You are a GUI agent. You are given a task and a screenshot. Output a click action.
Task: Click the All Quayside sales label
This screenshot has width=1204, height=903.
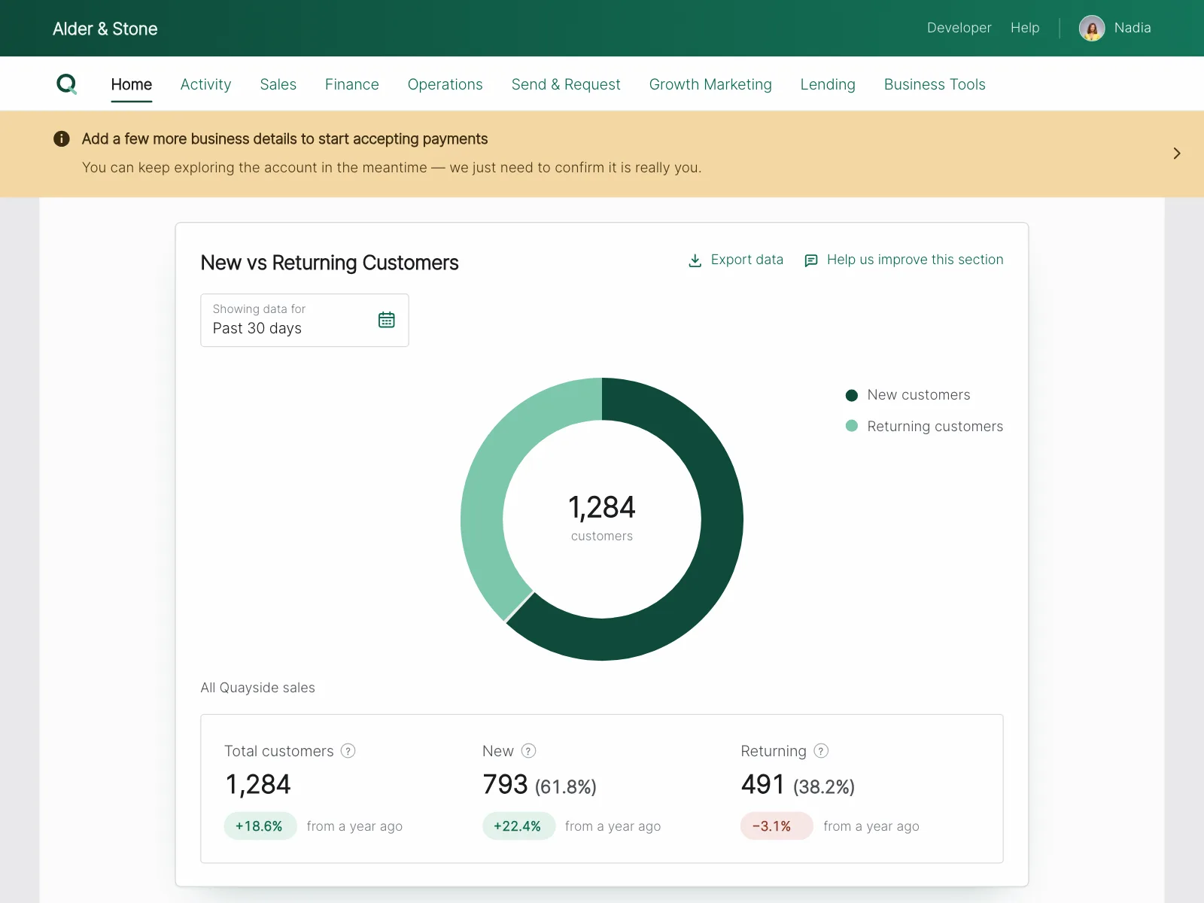(x=257, y=688)
